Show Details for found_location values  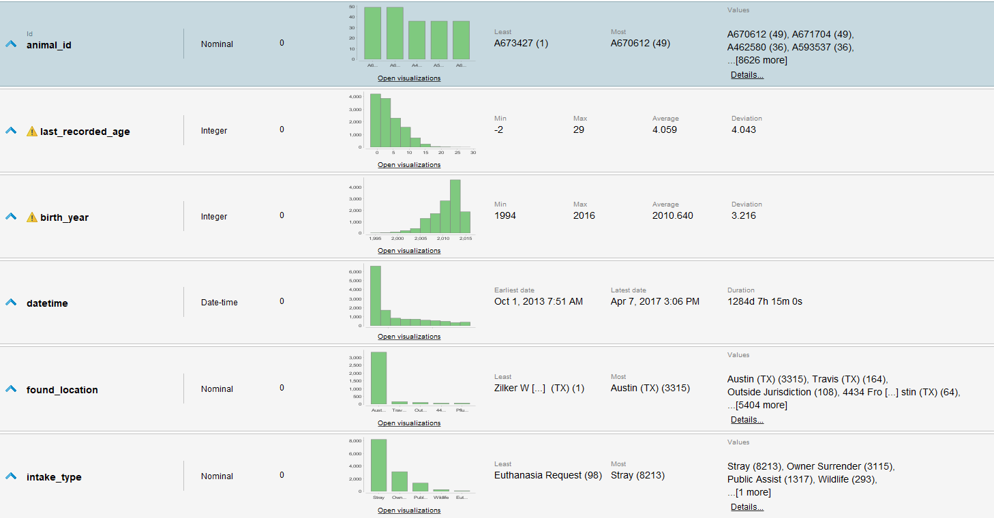tap(747, 420)
